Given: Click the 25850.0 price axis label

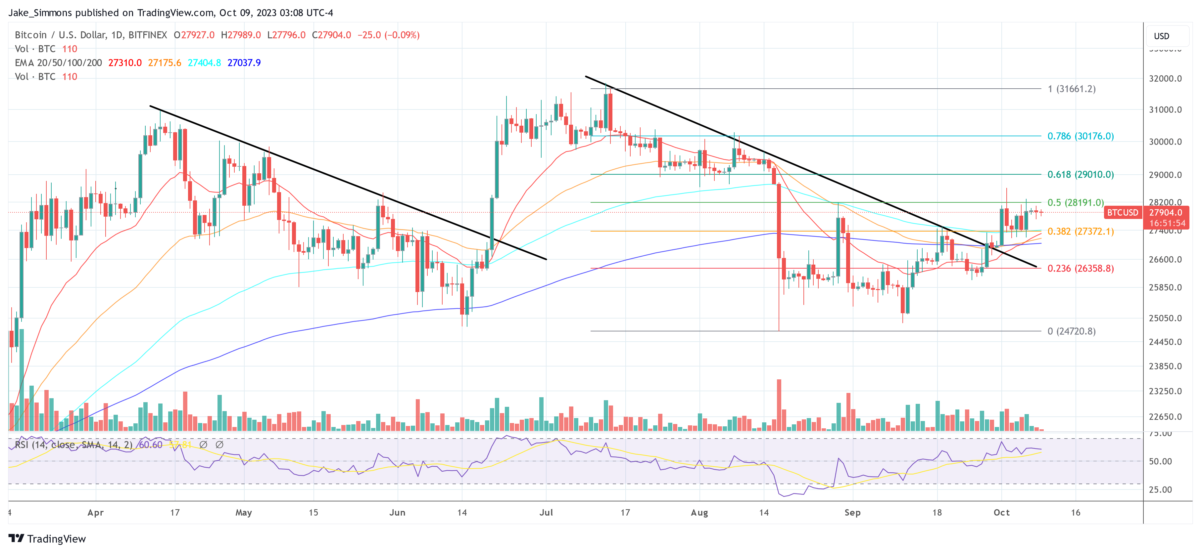Looking at the screenshot, I should tap(1165, 287).
